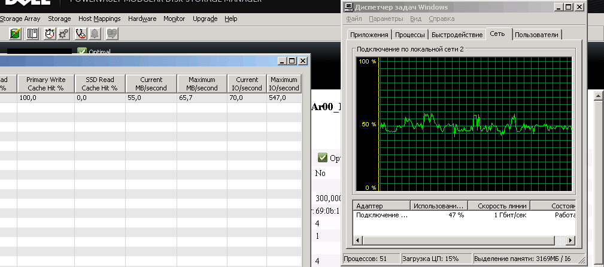Click the Task Manager title bar icon

pyautogui.click(x=348, y=7)
